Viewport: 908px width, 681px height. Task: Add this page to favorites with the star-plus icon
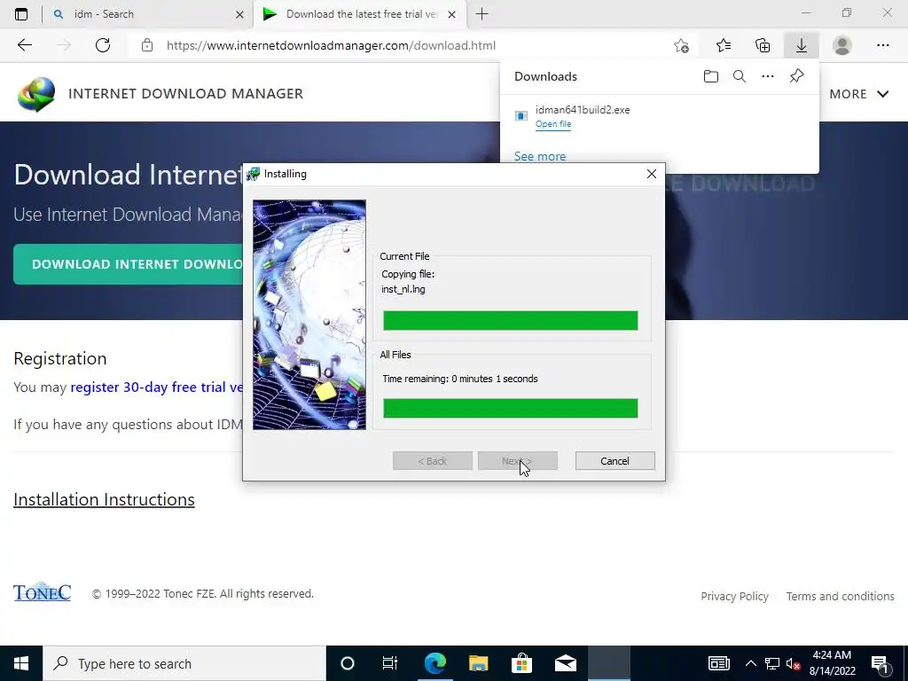[682, 45]
